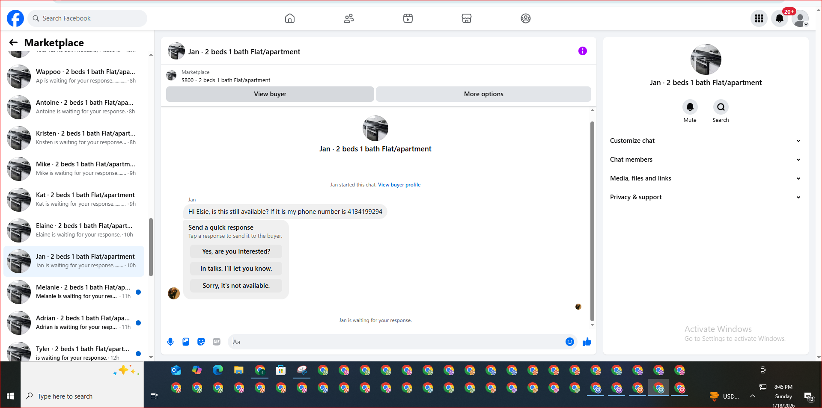The width and height of the screenshot is (822, 408).
Task: Open Elaine conversation in the list
Action: point(74,230)
